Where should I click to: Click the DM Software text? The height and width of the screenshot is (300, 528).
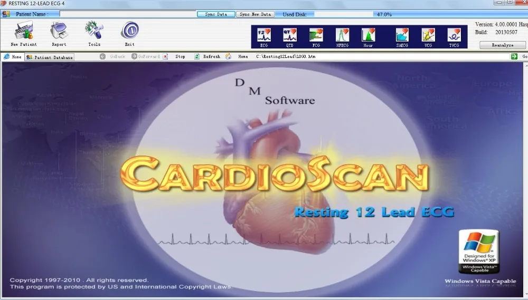[275, 92]
